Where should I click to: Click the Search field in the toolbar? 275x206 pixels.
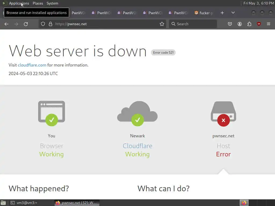(x=193, y=24)
